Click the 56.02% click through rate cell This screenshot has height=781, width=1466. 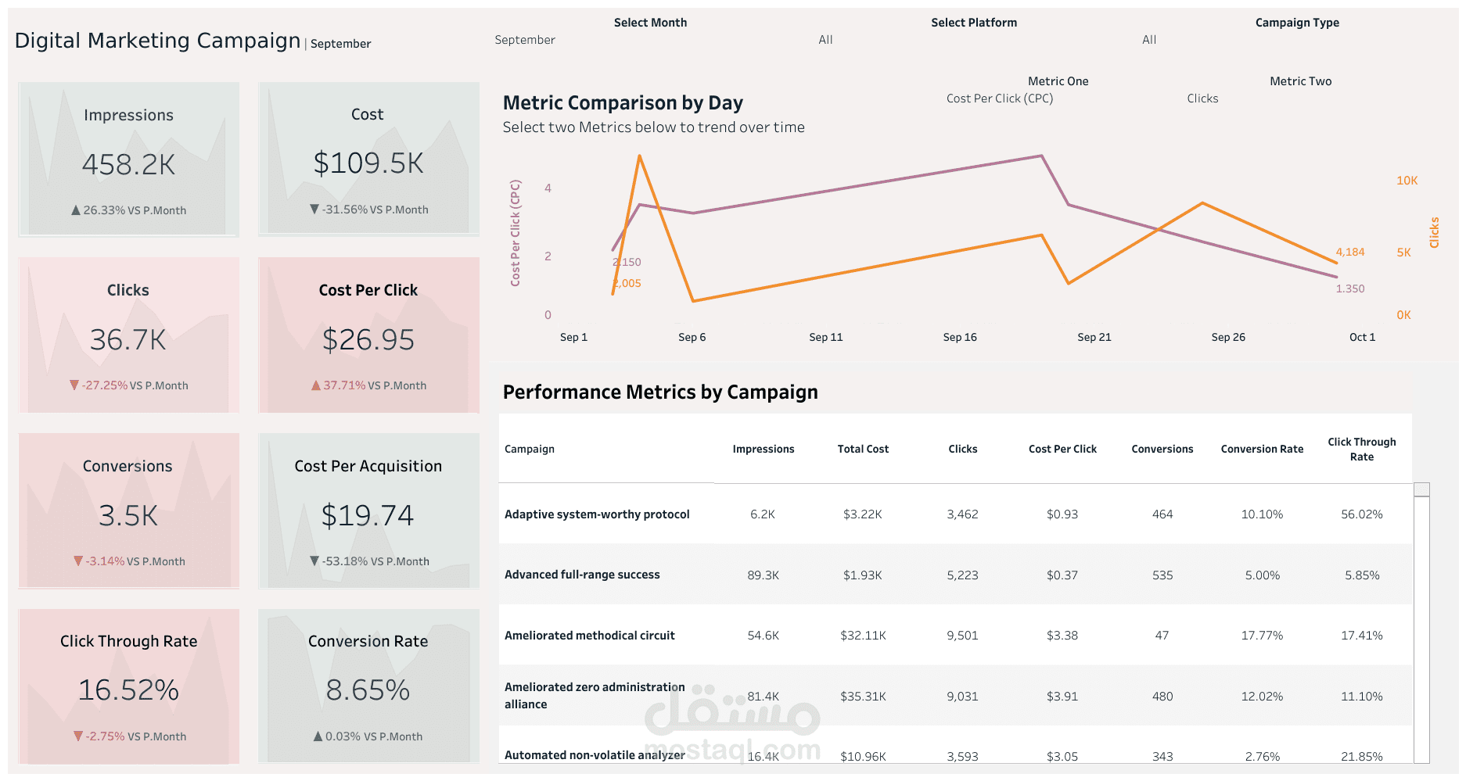click(x=1362, y=514)
